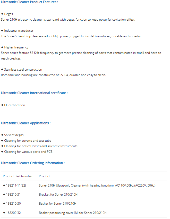This screenshot has height=219, width=170.
Task: Select the 188210-30 part number cell
Action: [19, 204]
